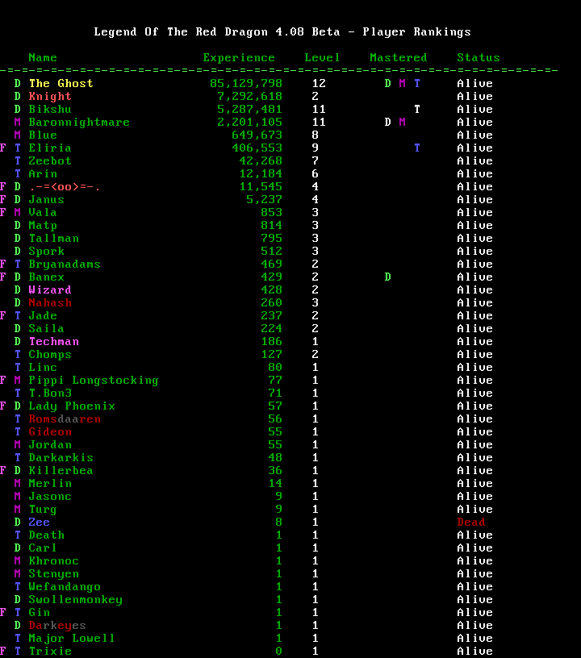Select Major Lowell in the rankings

(x=72, y=639)
